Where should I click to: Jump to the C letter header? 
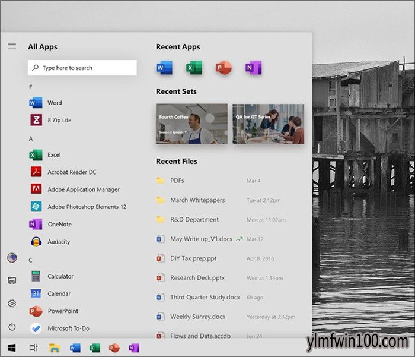click(x=31, y=260)
